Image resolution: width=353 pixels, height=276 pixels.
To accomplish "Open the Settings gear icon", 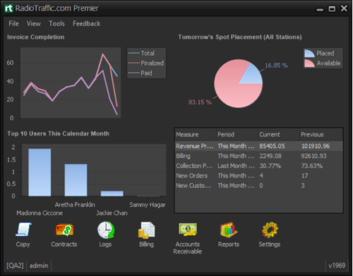I will click(x=270, y=229).
